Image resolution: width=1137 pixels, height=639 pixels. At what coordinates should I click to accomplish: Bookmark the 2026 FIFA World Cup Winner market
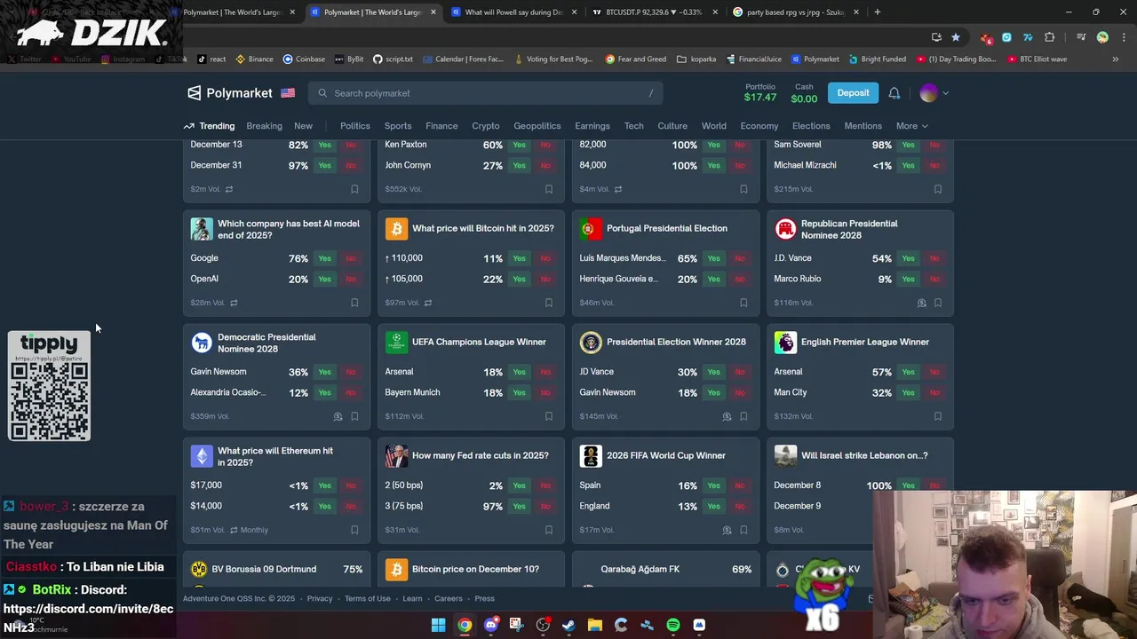tap(743, 530)
